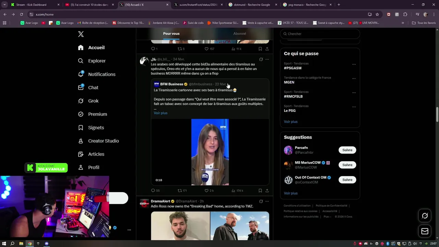The width and height of the screenshot is (439, 247).
Task: Open a new browser tab
Action: (339, 5)
